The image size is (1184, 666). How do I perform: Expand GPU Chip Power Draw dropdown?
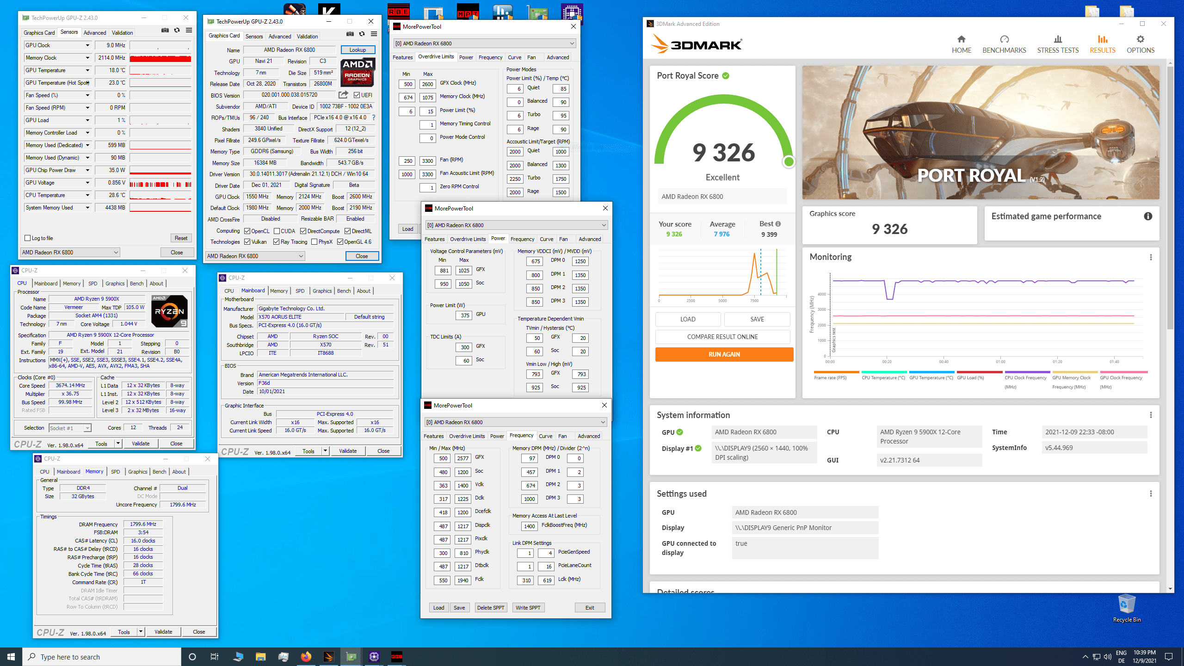(87, 170)
